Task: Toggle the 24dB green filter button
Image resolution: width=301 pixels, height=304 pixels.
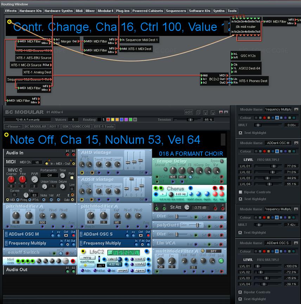Action: [221, 261]
